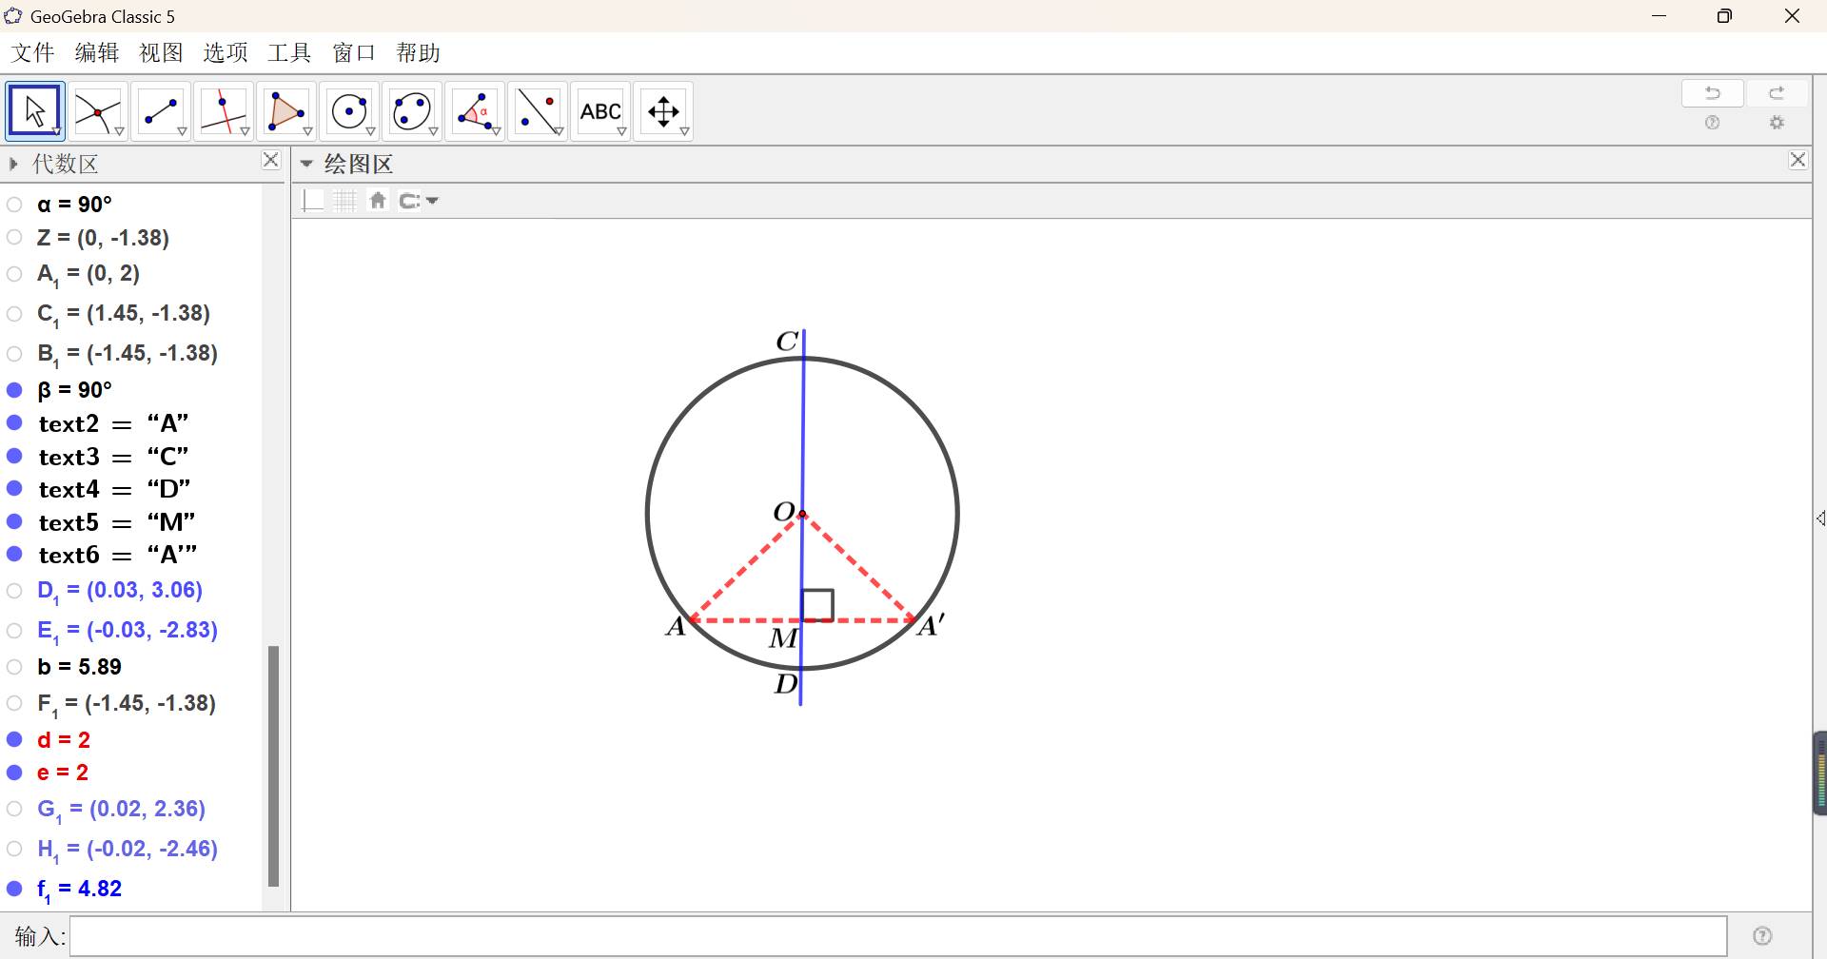This screenshot has height=959, width=1827.
Task: Expand the 代数区 panel style bar
Action: point(13,164)
